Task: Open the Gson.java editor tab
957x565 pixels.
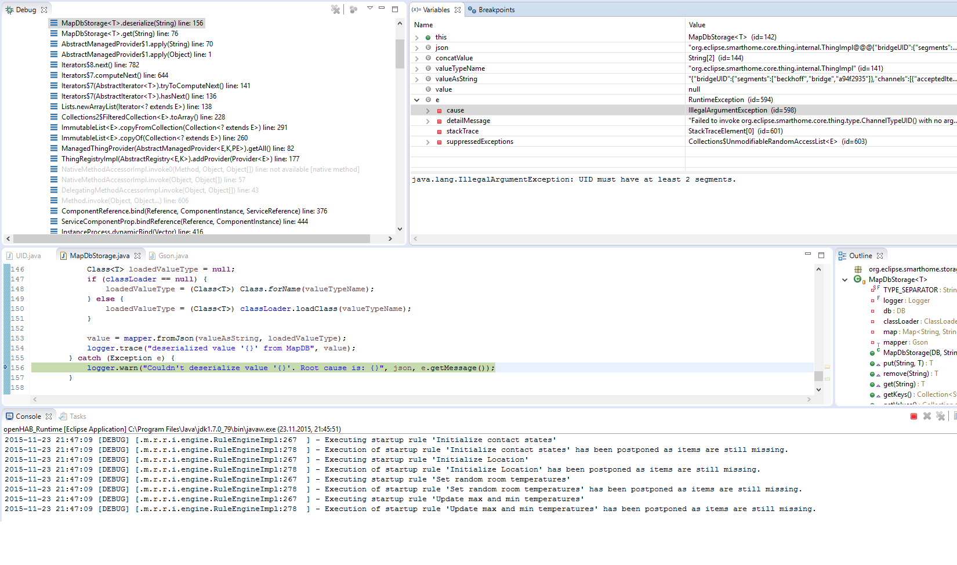Action: (x=168, y=256)
